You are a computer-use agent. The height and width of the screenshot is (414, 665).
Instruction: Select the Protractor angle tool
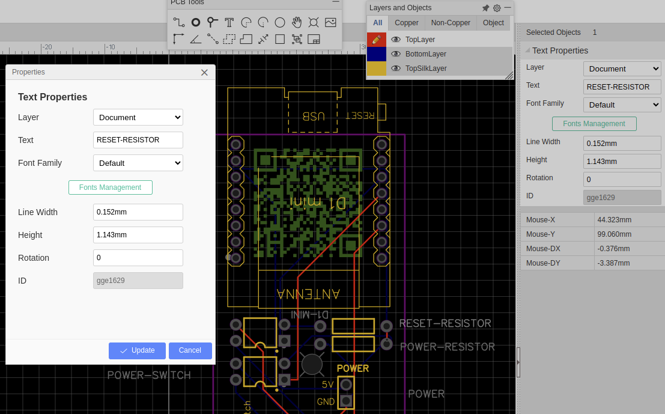tap(195, 40)
